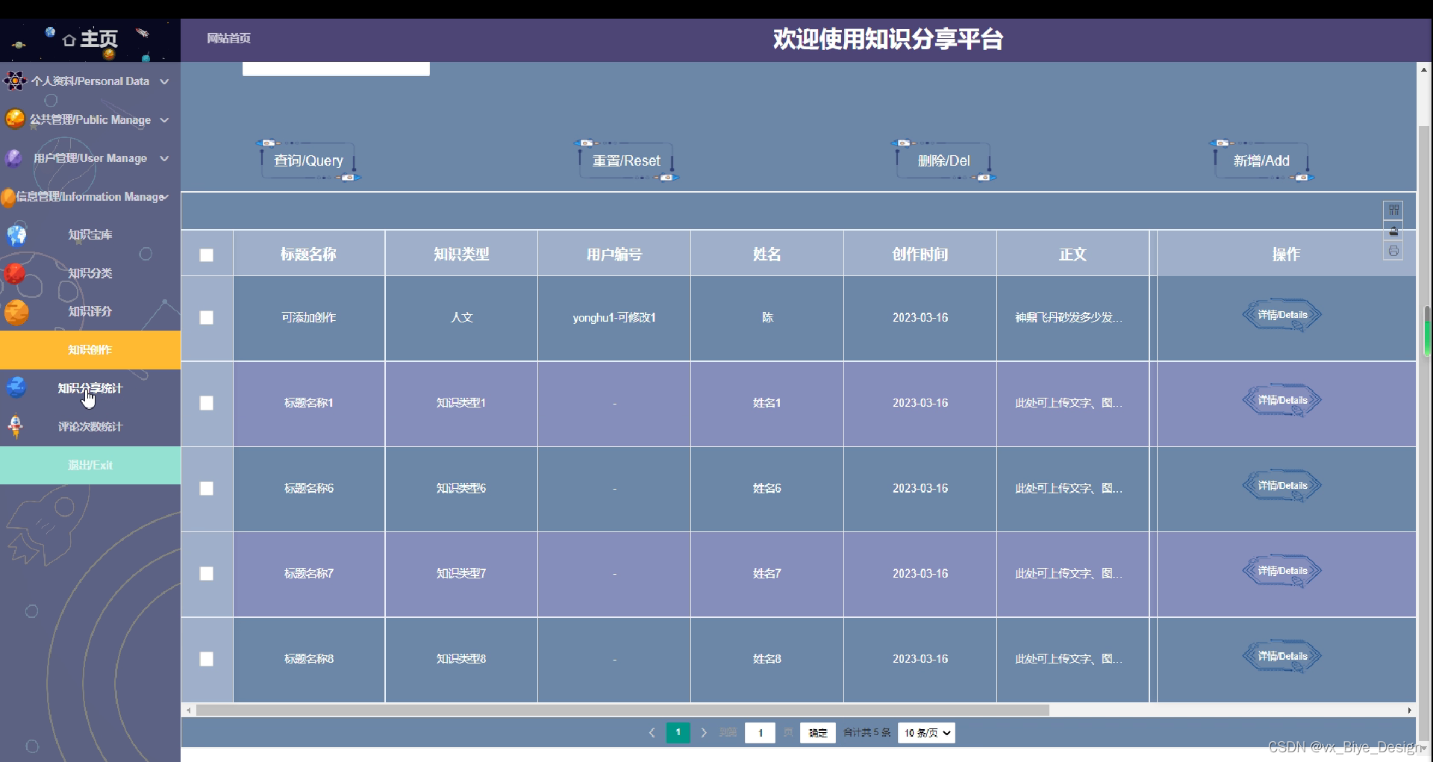Screen dimensions: 1433x762
Task: Select highlighted 知识创作 menu item
Action: pyautogui.click(x=90, y=350)
